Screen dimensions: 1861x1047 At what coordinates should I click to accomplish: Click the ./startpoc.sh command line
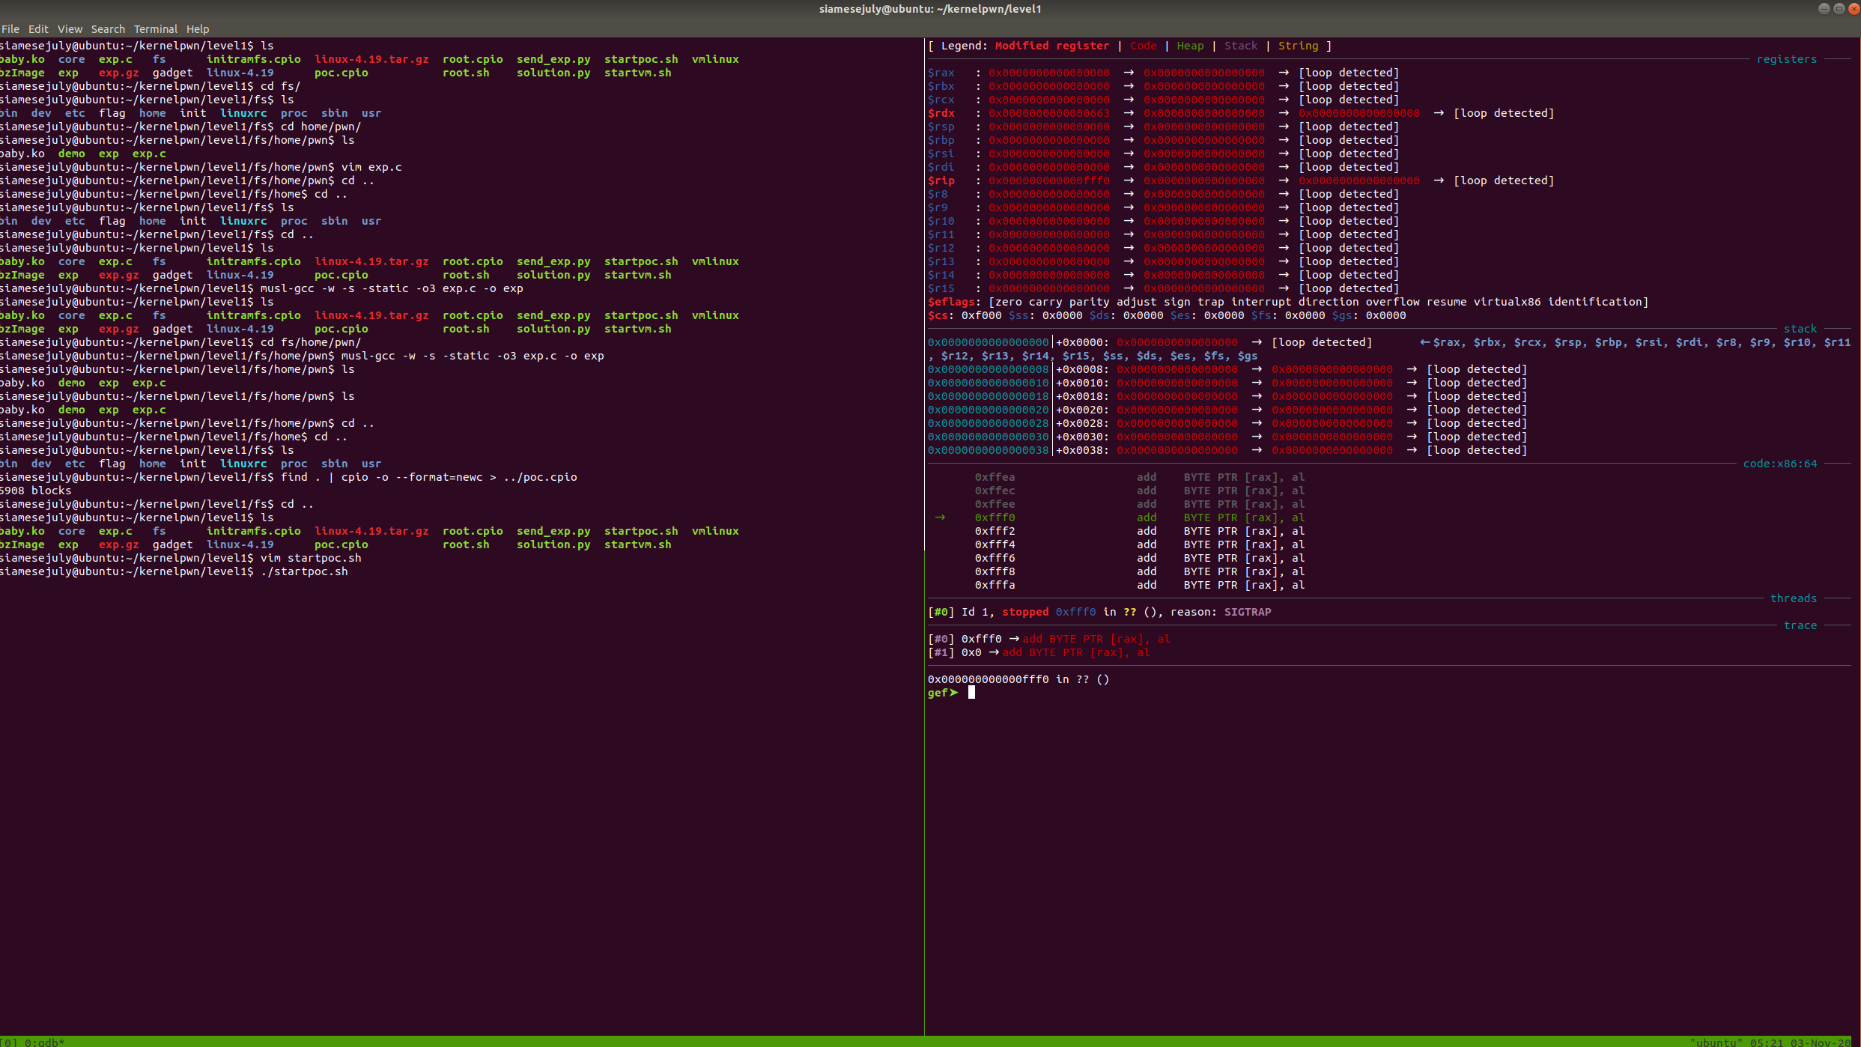(x=303, y=571)
